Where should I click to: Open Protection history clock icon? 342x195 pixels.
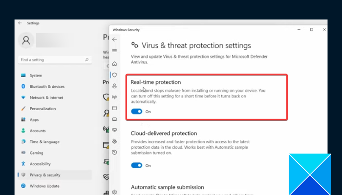(114, 152)
